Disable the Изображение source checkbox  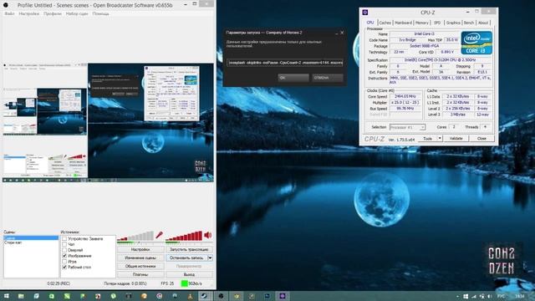coord(64,256)
